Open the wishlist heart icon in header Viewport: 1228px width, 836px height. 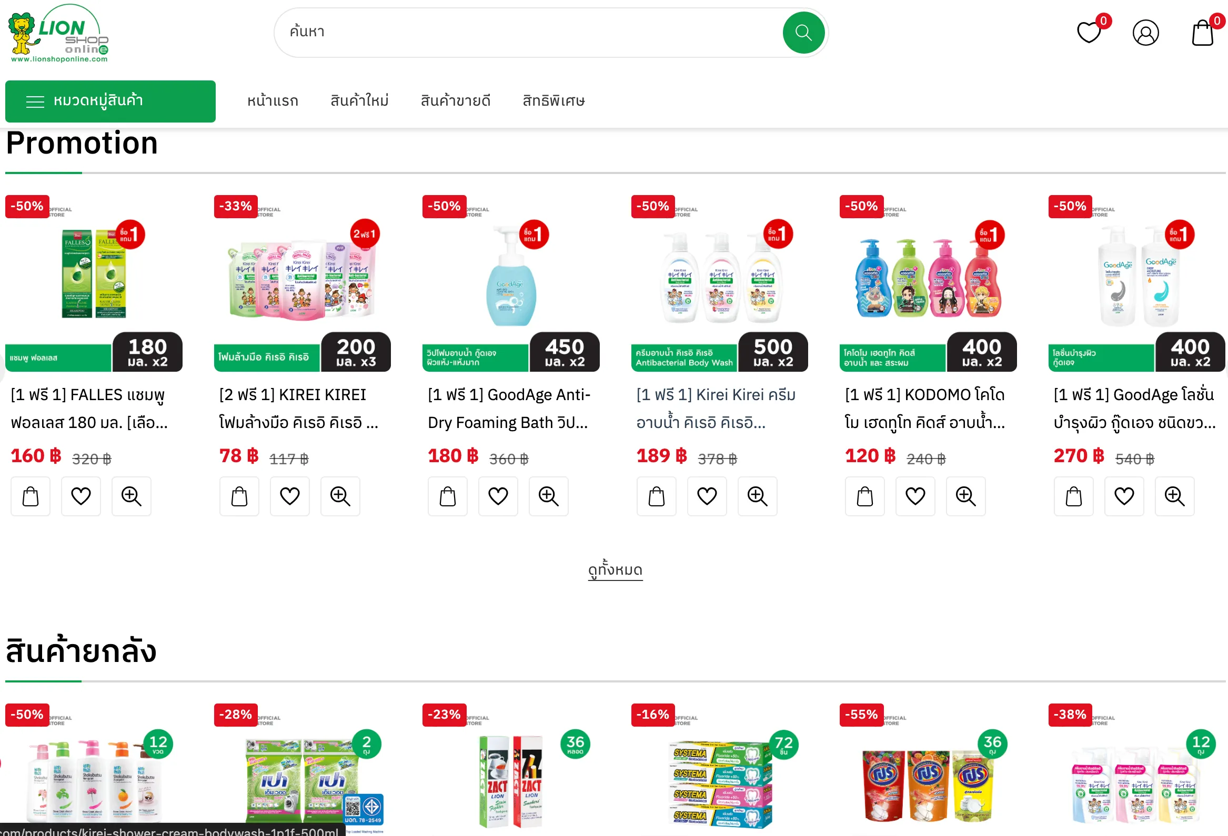1089,33
